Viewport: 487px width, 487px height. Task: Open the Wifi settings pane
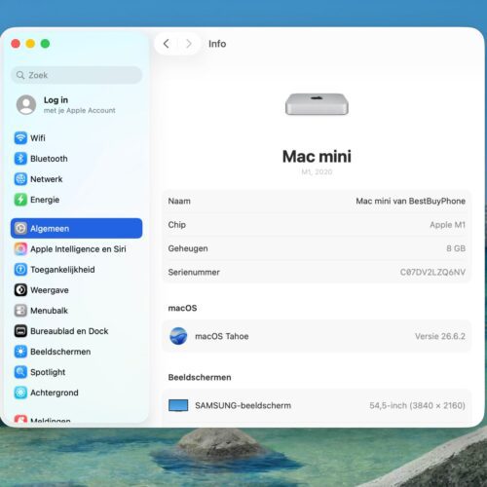(76, 138)
